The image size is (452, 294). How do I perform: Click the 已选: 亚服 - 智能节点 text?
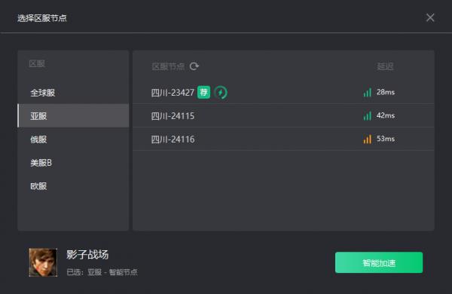(x=102, y=272)
